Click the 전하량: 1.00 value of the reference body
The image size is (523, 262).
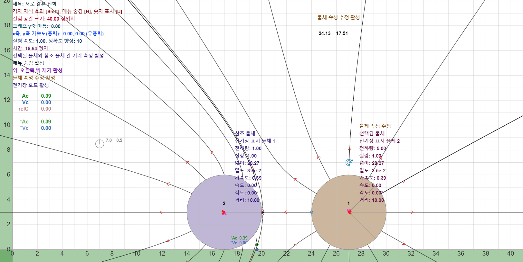pyautogui.click(x=248, y=148)
